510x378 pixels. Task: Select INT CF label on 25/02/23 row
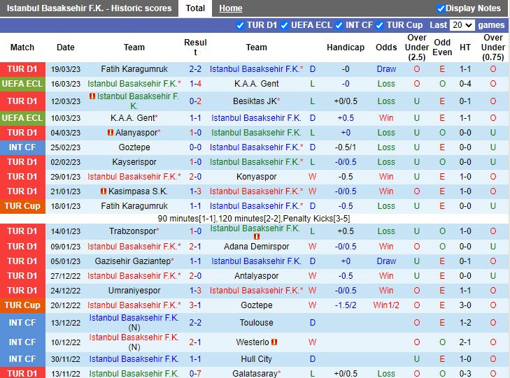click(22, 147)
